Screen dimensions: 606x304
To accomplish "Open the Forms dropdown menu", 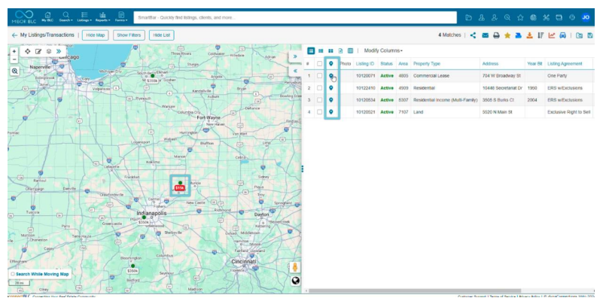I will (121, 17).
